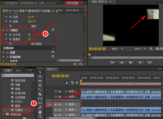Screen dimensions: 163x119
Task: Switch to the 特效控制台 tab
Action: point(73,3)
